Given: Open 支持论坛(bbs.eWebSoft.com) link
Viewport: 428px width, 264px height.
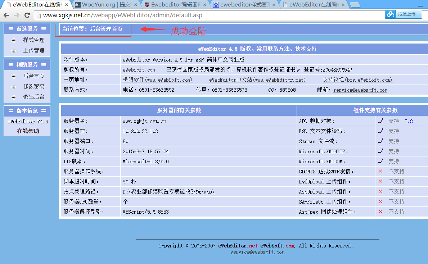Looking at the screenshot, I should click(x=357, y=80).
